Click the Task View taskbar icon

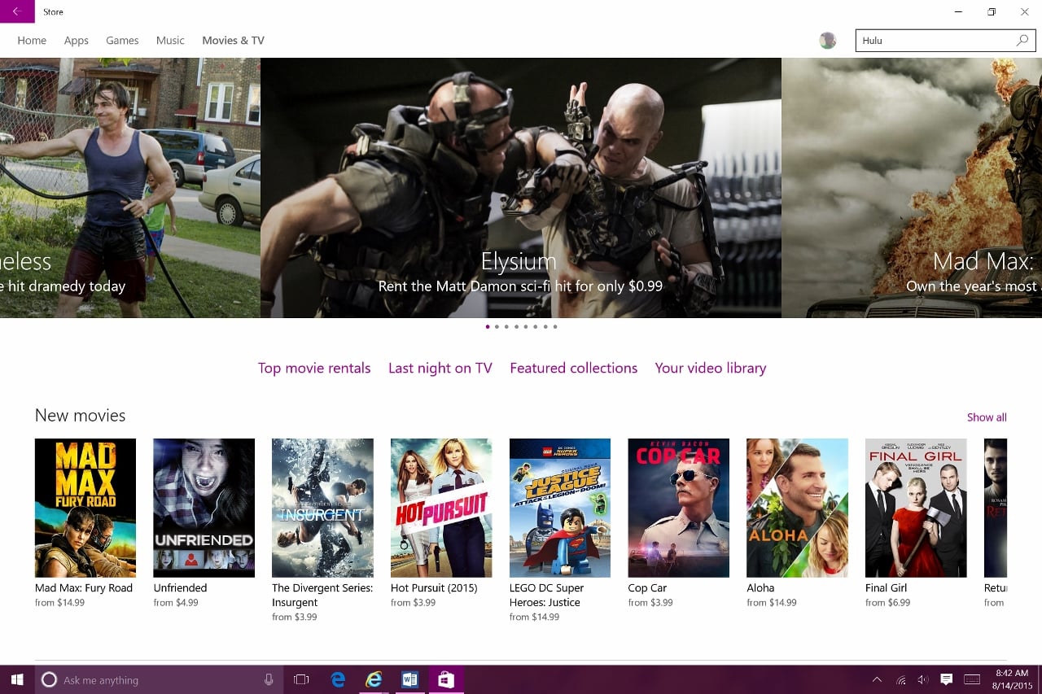point(301,679)
